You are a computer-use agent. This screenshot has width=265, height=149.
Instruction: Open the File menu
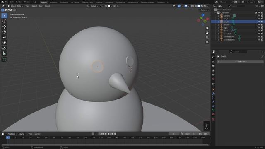click(7, 2)
